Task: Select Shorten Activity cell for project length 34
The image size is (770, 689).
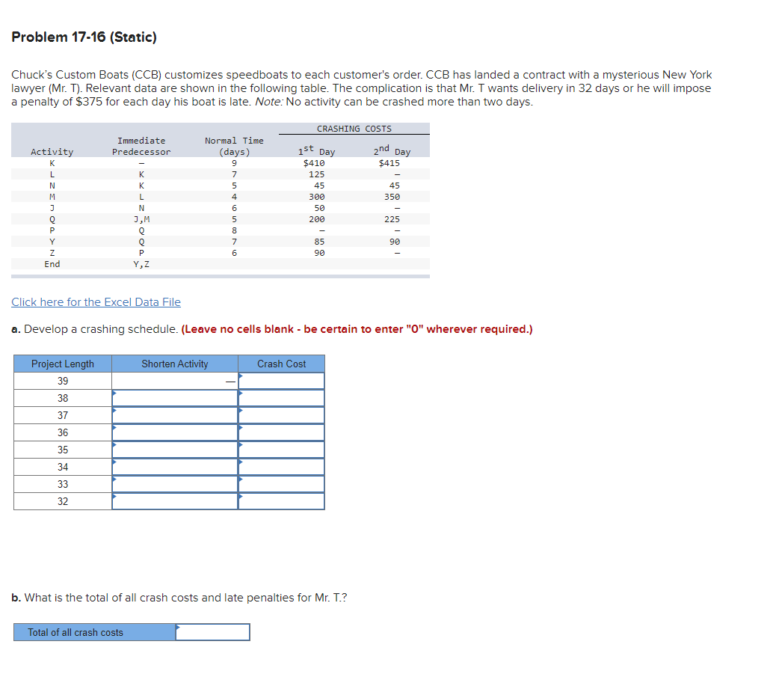Action: coord(175,467)
